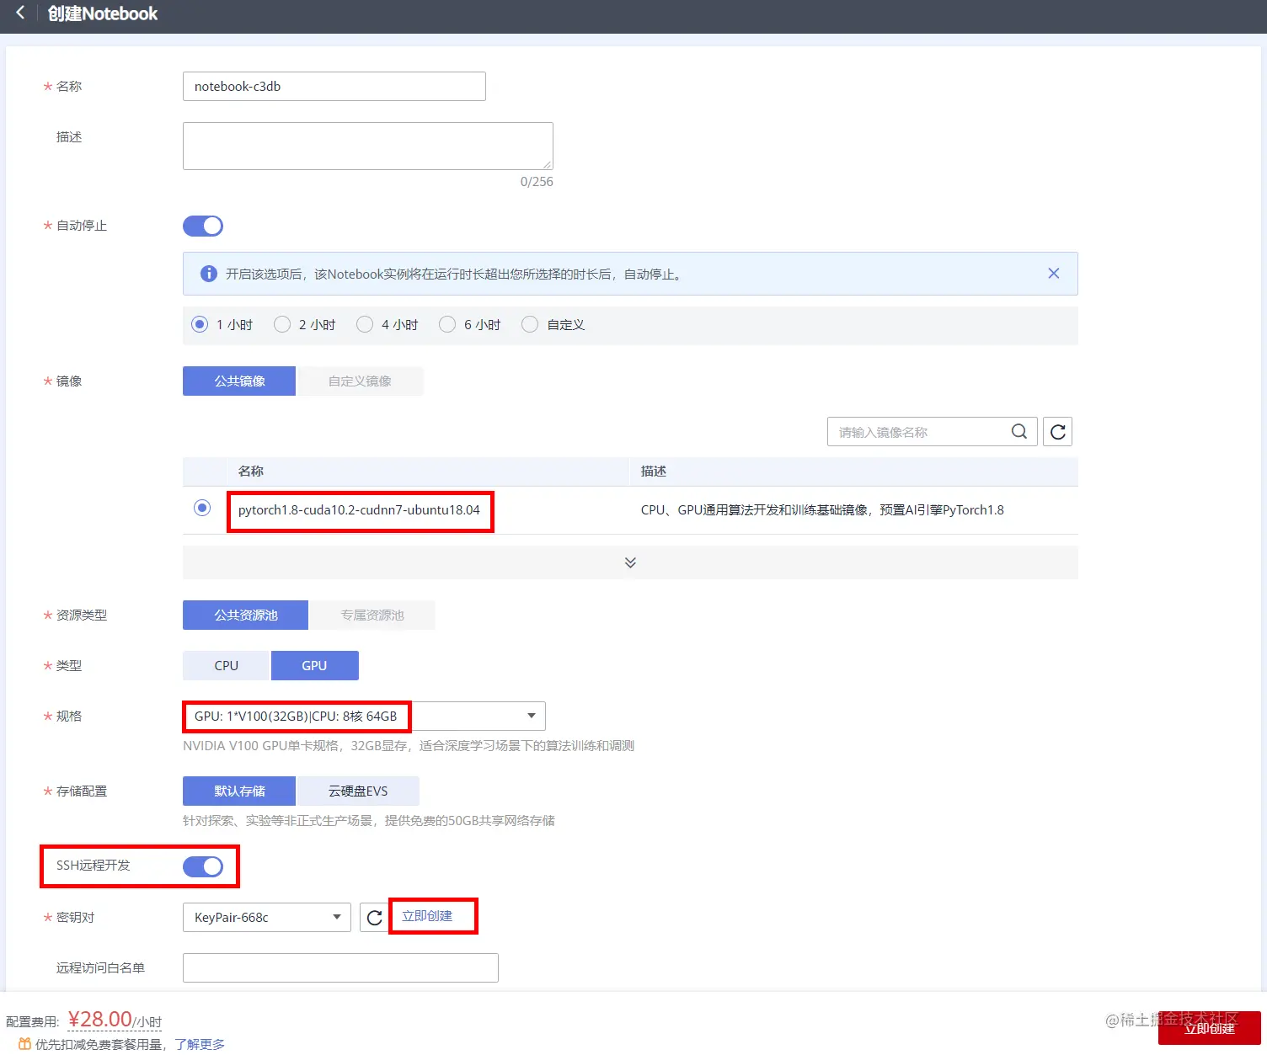Click the 描述 text area

[x=368, y=146]
